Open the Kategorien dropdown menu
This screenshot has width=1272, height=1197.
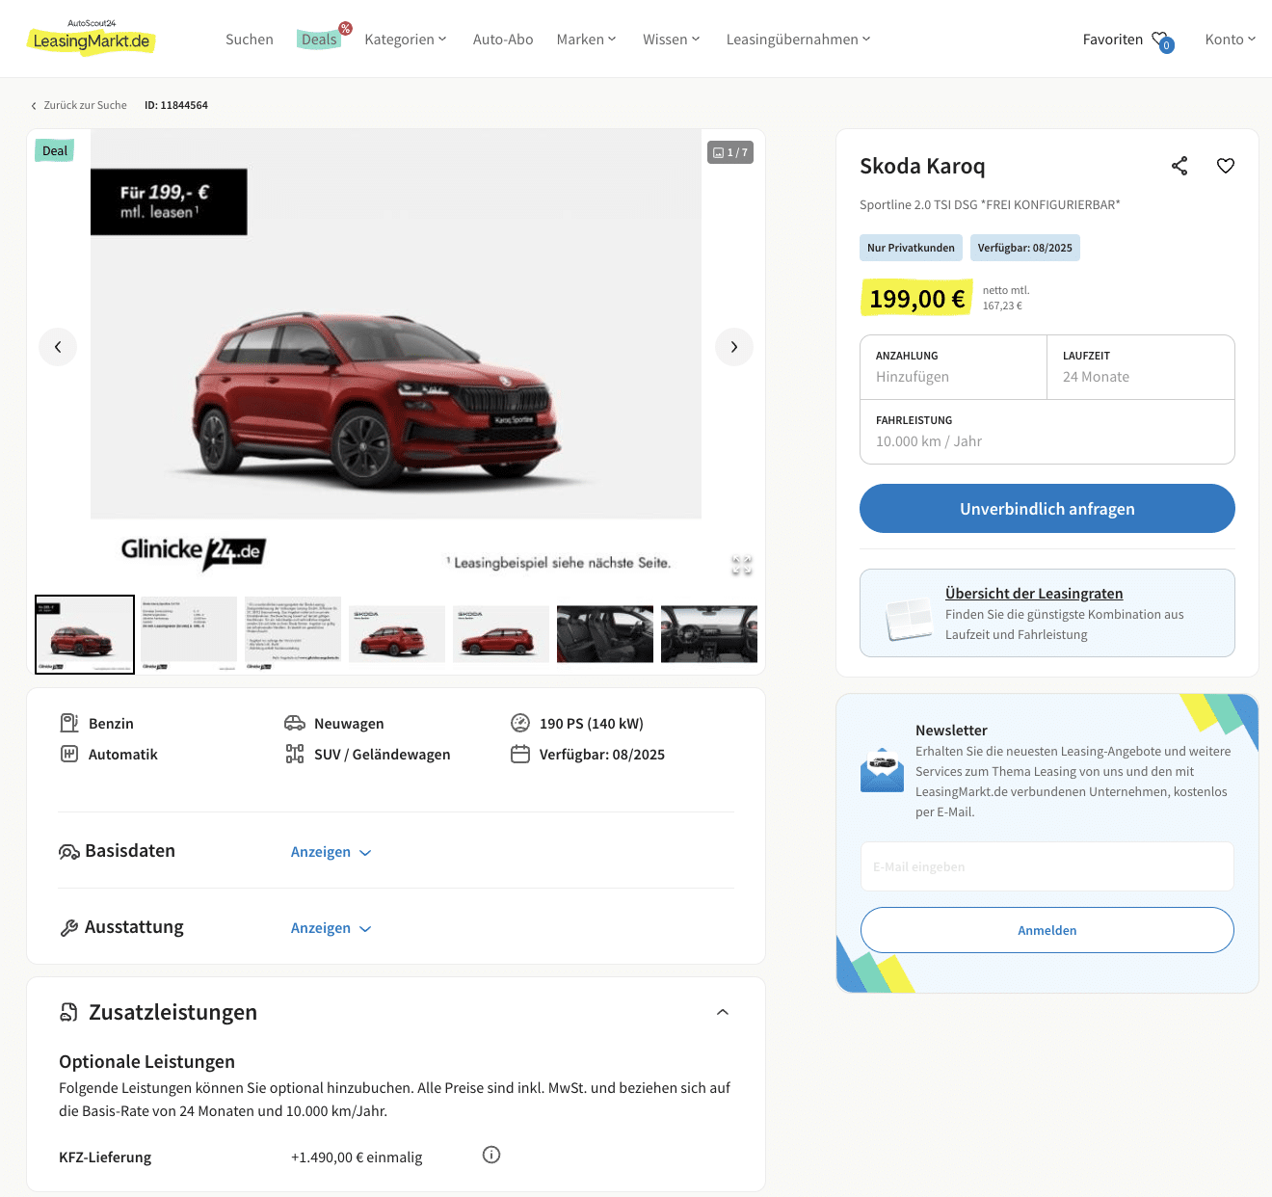pos(406,40)
